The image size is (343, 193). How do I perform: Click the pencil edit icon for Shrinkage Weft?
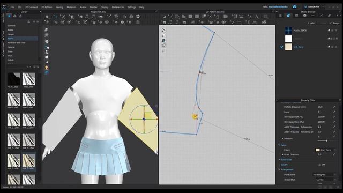click(x=334, y=117)
